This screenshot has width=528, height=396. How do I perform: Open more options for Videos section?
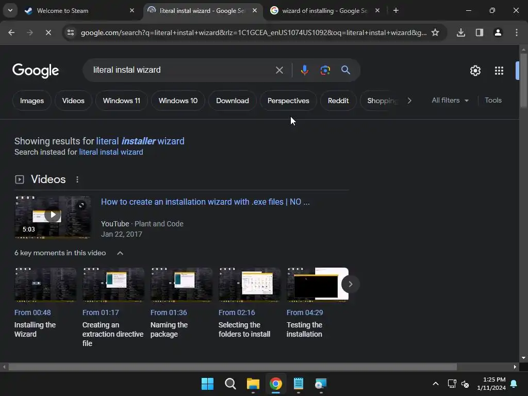tap(77, 179)
